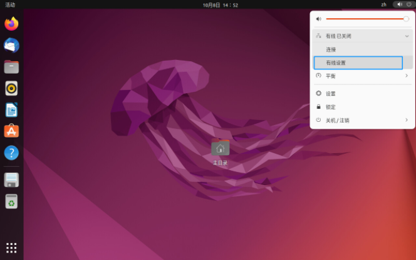Click the wired network icon in menu
Screen dimensions: 416x260
click(319, 36)
